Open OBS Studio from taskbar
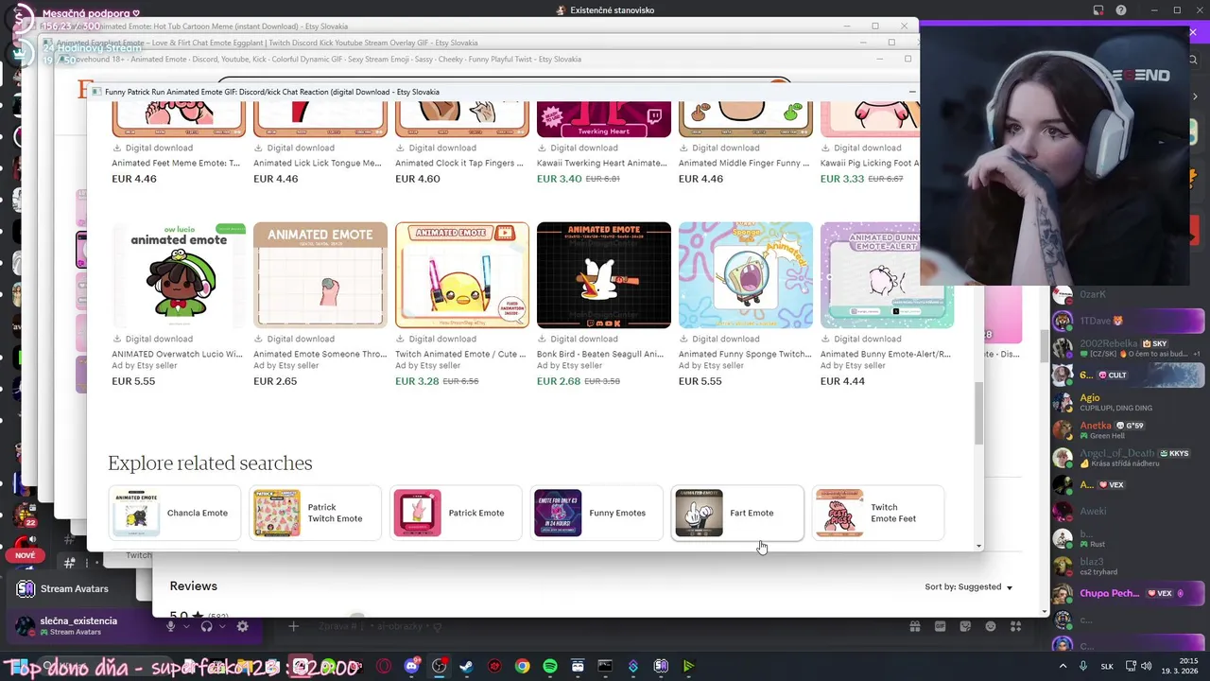Image resolution: width=1210 pixels, height=681 pixels. tap(439, 666)
